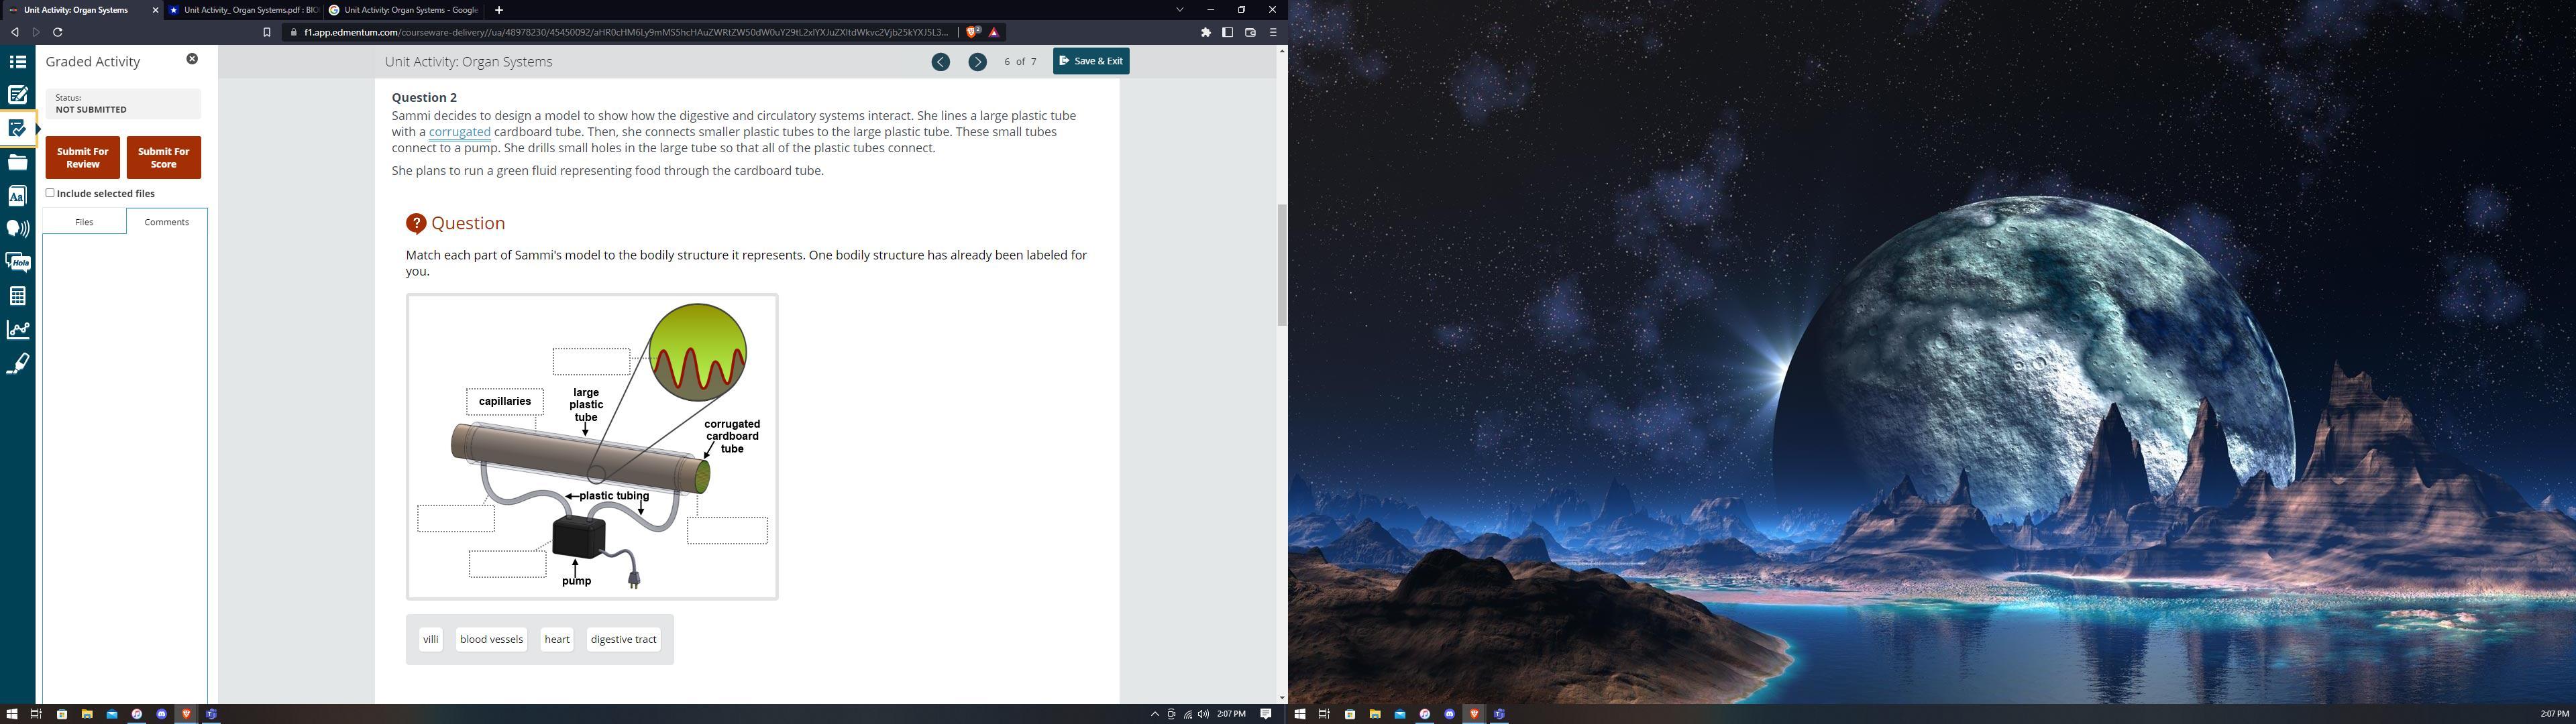
Task: Click the Save & Exit button
Action: [1090, 61]
